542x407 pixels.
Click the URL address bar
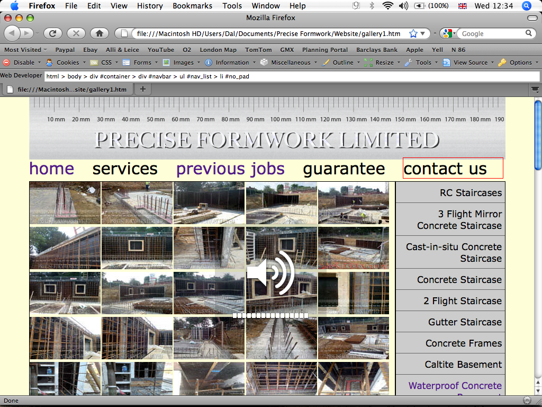[269, 33]
